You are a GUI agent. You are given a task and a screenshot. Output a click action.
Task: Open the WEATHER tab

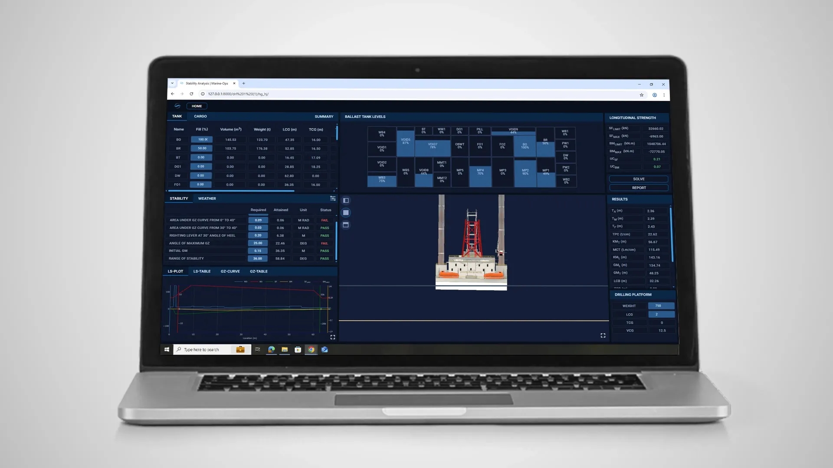(x=207, y=199)
